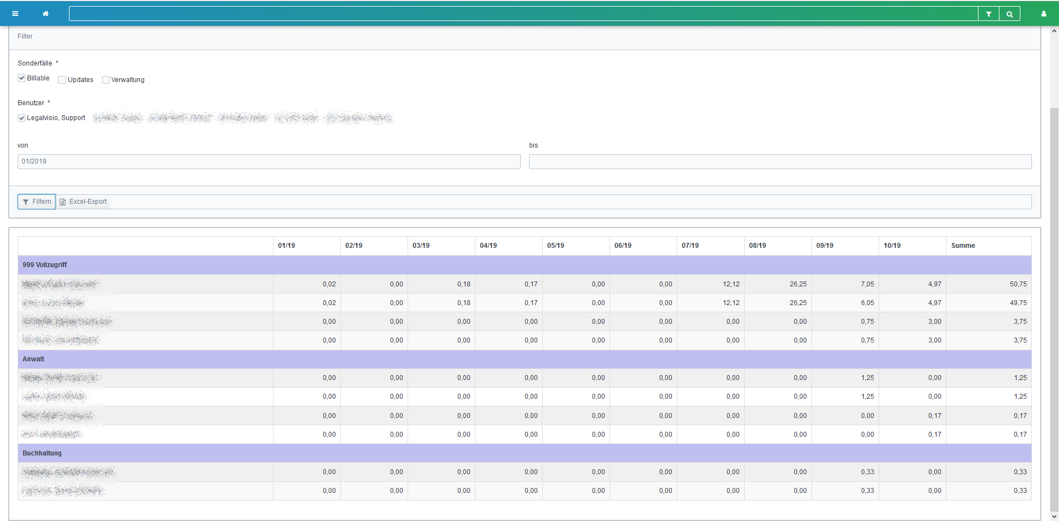
Task: Click the filter funnel icon in top bar
Action: [988, 14]
